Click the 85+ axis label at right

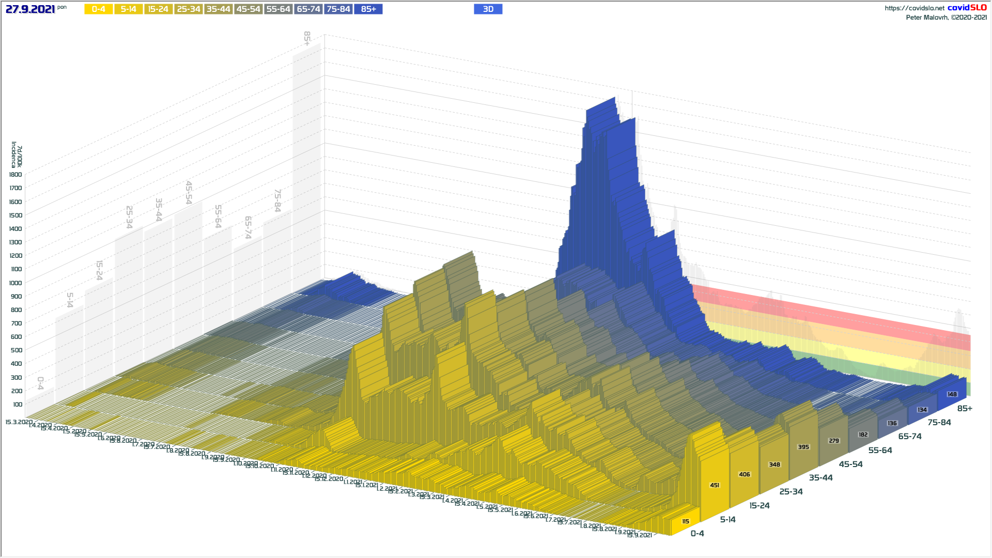point(964,409)
